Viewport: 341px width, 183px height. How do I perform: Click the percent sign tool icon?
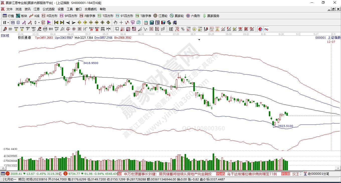click(183, 29)
